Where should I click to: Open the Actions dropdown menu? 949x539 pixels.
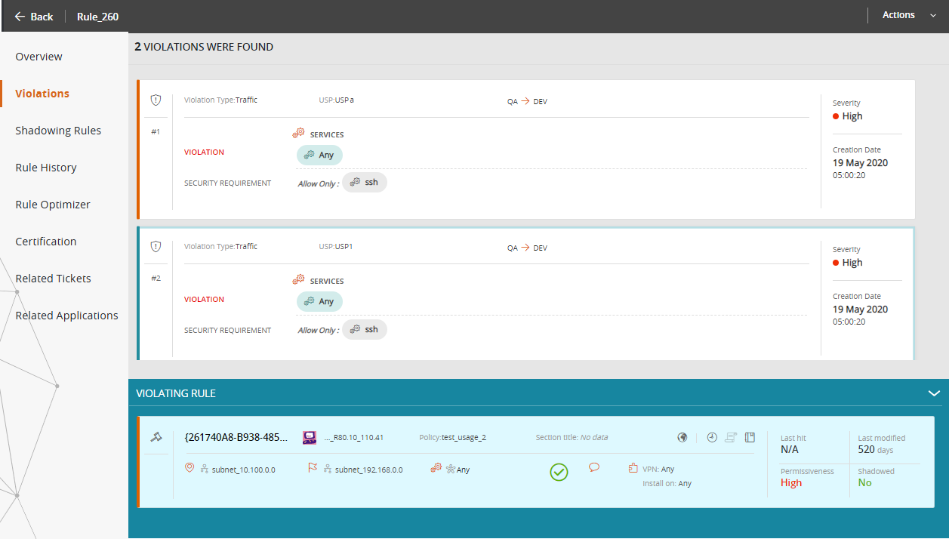coord(908,15)
